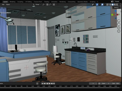Open the gizmo options dropdown arrow

click(x=99, y=5)
